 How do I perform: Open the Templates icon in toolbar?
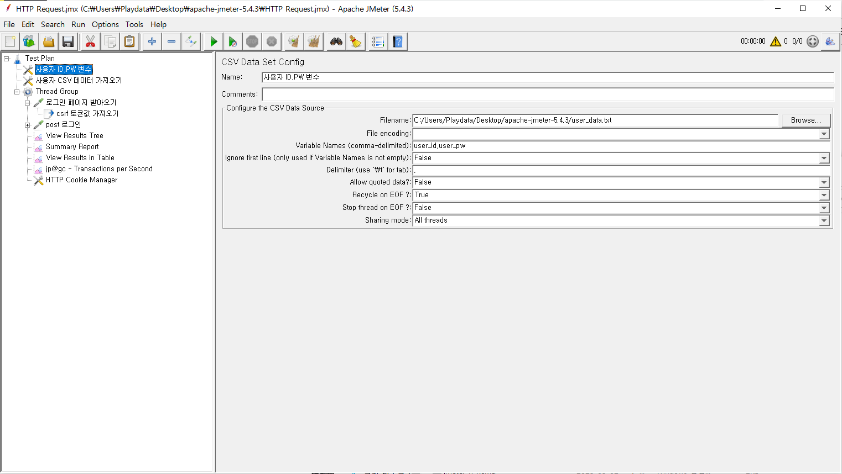coord(29,41)
